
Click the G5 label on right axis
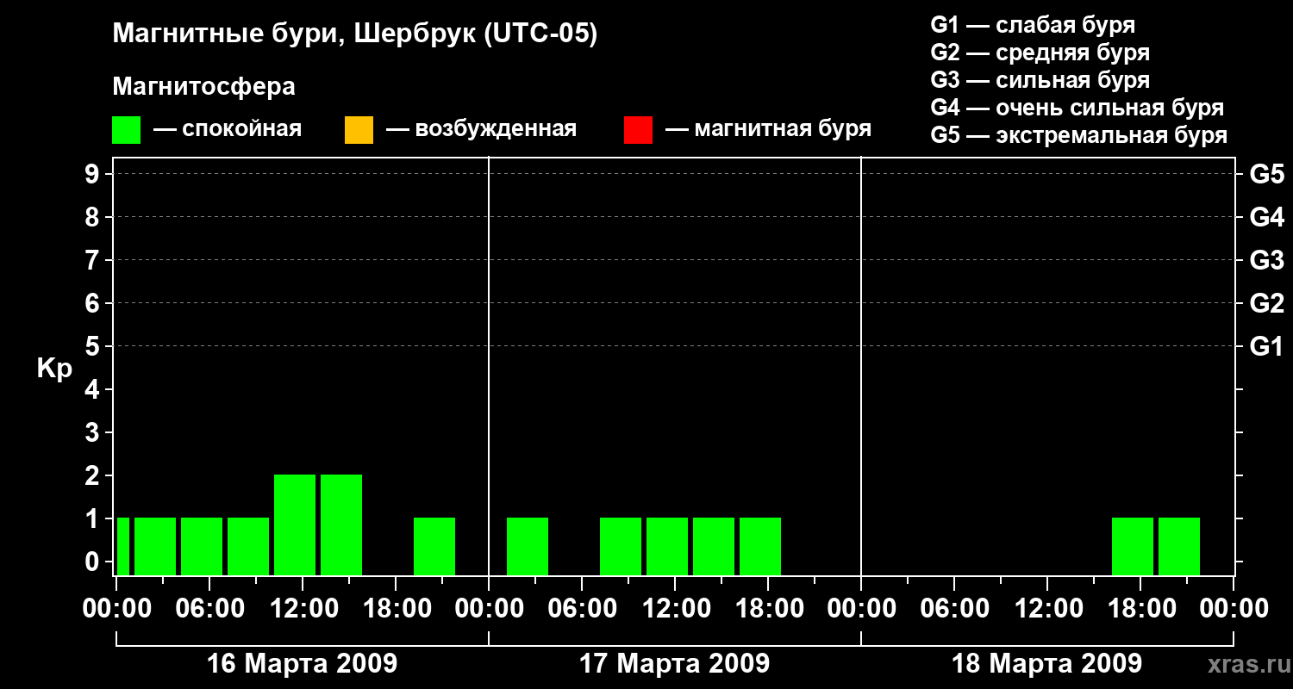1267,174
